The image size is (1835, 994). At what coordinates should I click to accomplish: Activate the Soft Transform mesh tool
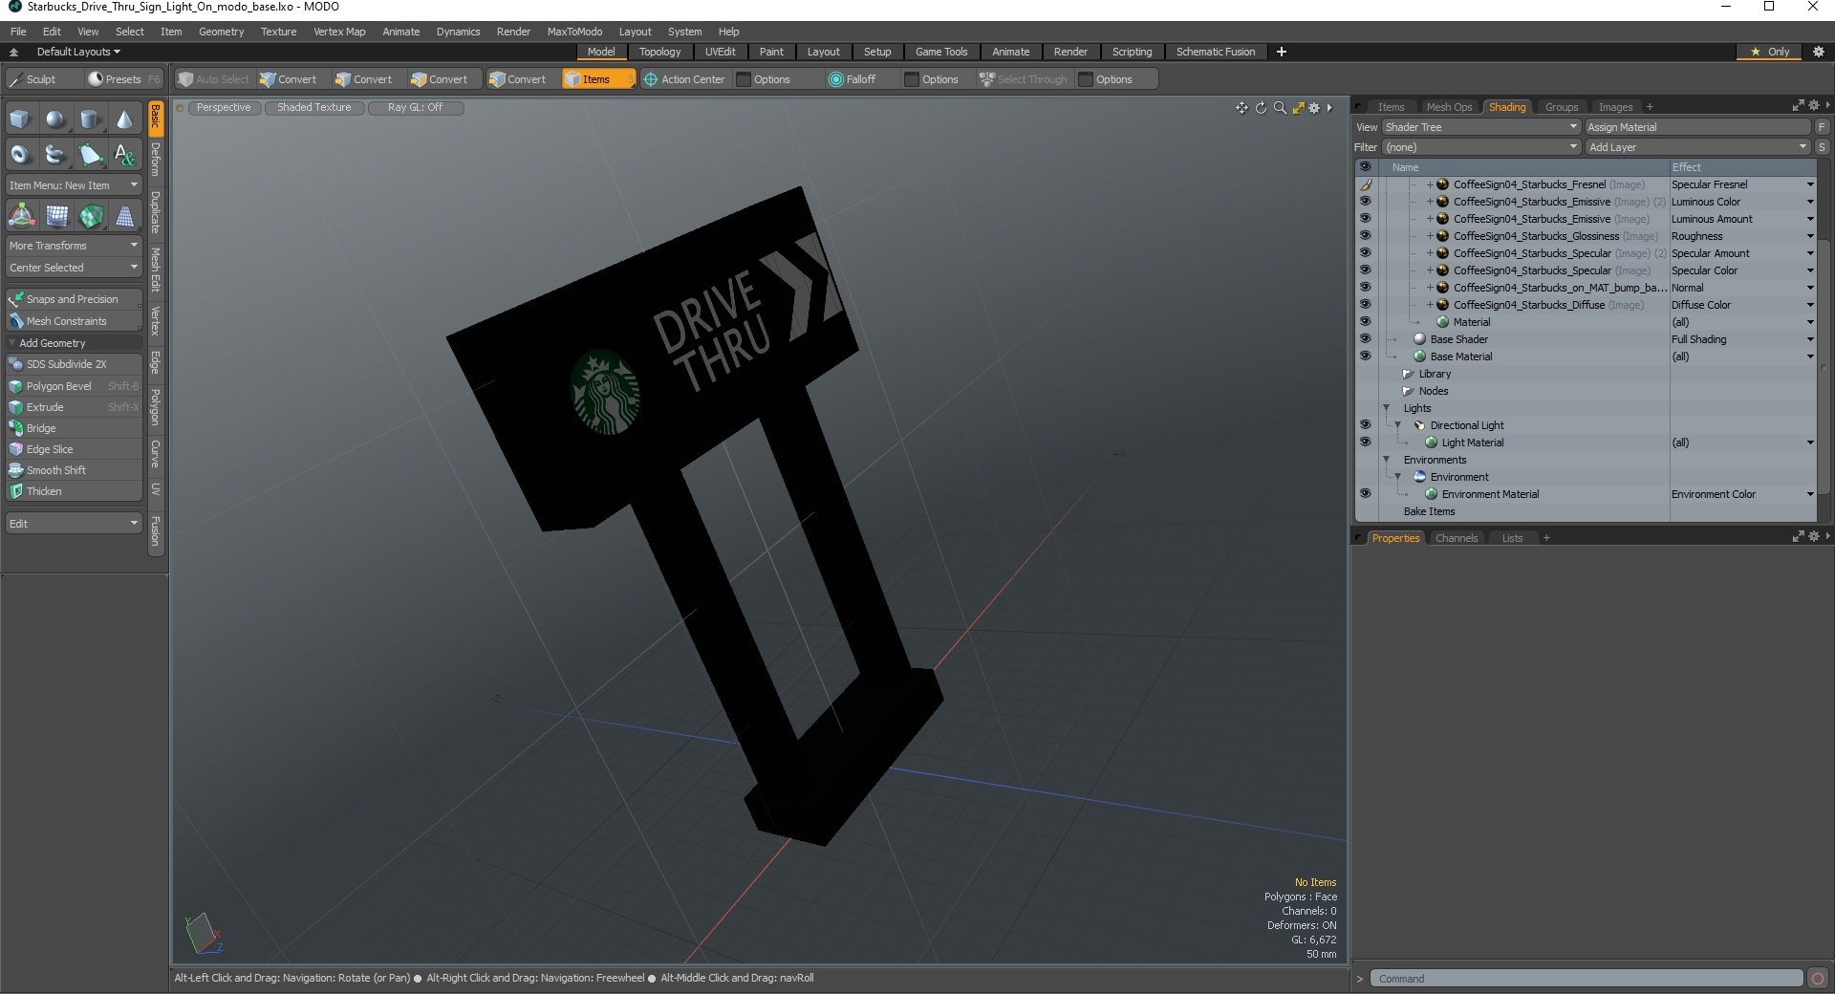point(56,216)
